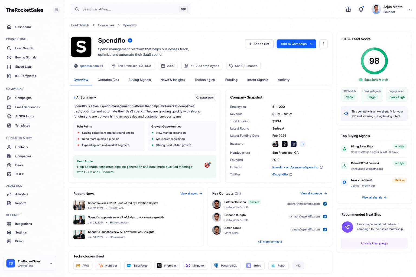Collapse sidebar using hamburger menu icon
The width and height of the screenshot is (416, 277).
[56, 10]
